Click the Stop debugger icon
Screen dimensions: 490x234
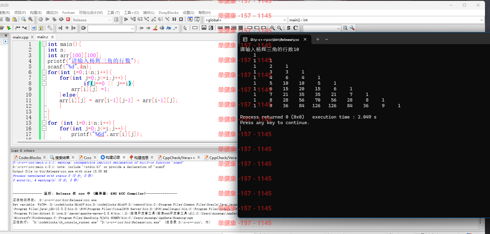coord(181,20)
